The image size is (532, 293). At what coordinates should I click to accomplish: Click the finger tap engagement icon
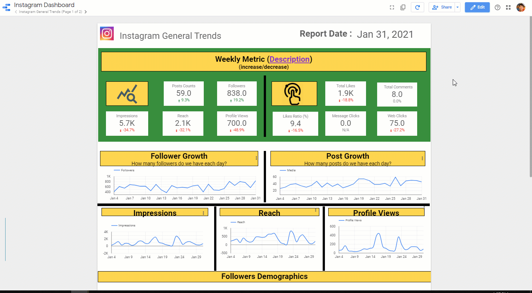(x=294, y=94)
